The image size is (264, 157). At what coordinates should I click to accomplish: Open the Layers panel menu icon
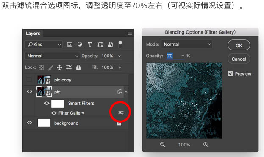[x=130, y=34]
